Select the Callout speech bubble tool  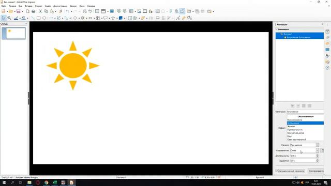(x=106, y=18)
